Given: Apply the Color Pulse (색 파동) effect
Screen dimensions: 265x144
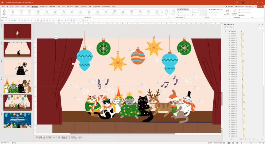Looking at the screenshot, I should tap(157, 12).
